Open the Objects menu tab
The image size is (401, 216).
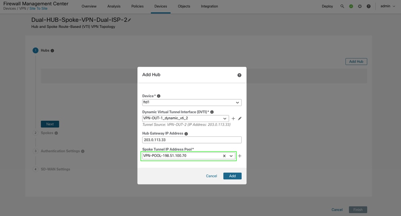click(184, 6)
